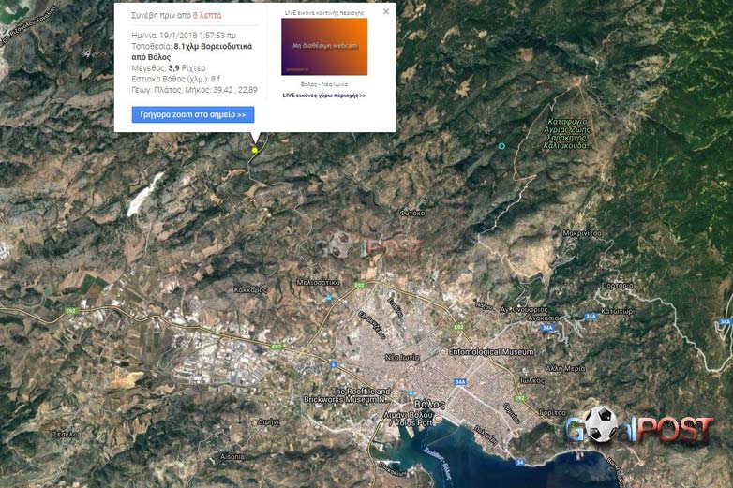
Task: Click the Μελισσάτικα place label
Action: point(318,282)
